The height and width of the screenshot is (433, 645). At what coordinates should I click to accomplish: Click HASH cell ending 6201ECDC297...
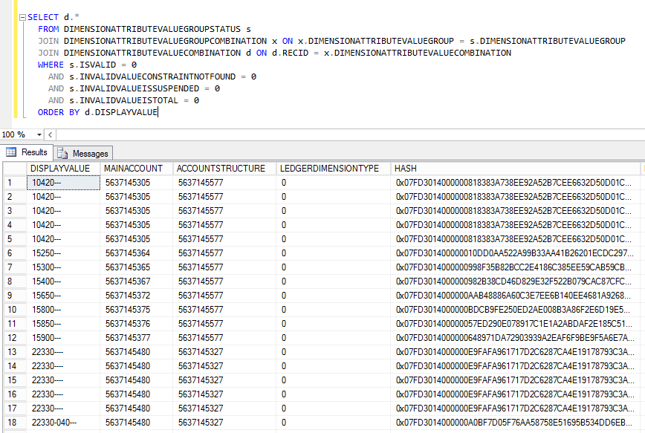pyautogui.click(x=516, y=253)
